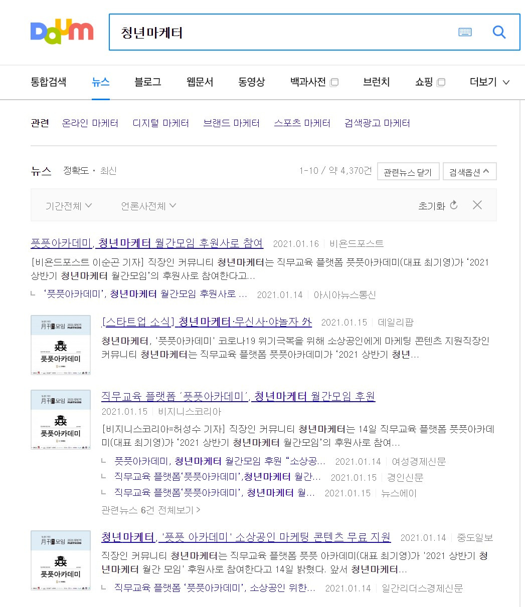
Task: Click related search 디지털 마케터
Action: click(x=161, y=123)
